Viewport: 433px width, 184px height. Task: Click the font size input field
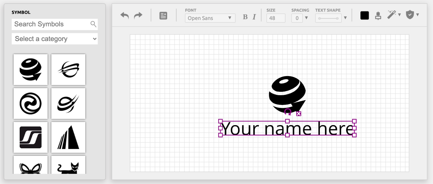pos(275,18)
